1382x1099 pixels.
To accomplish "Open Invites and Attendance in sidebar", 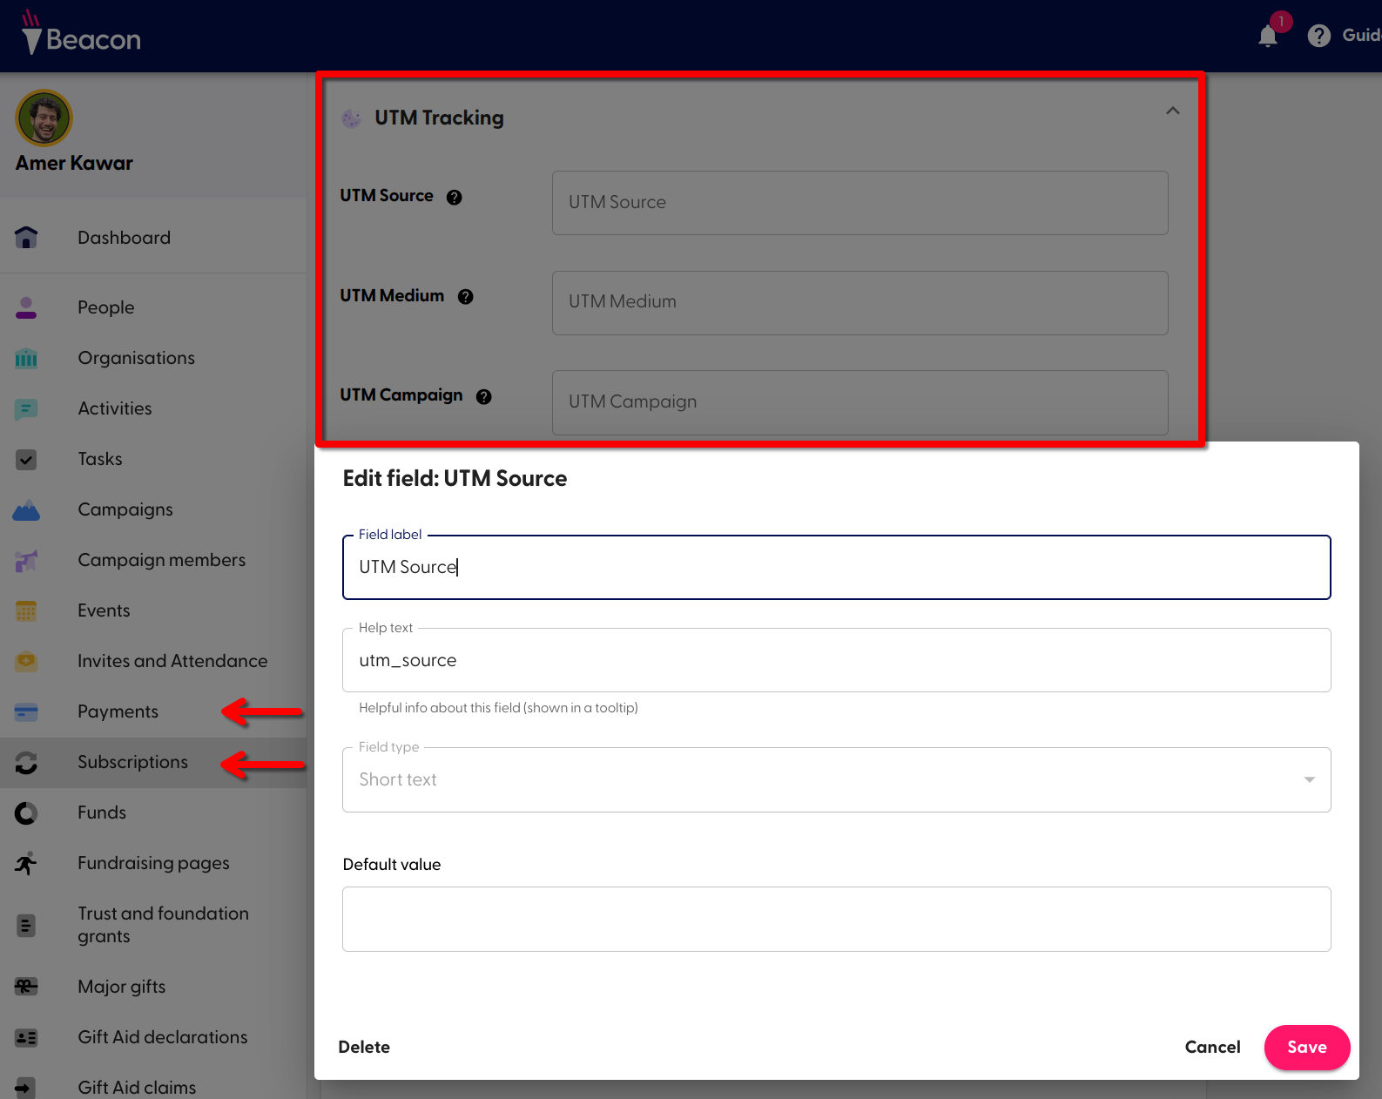I will point(172,661).
